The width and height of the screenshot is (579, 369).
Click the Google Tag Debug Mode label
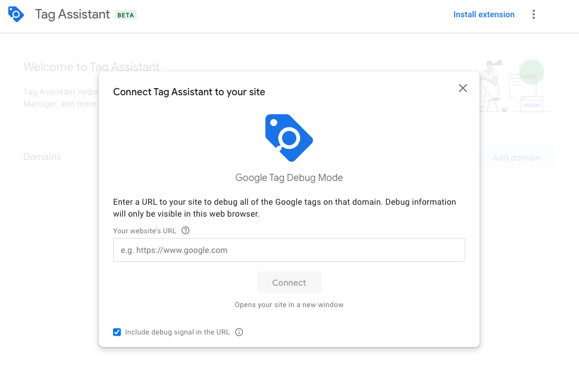289,178
